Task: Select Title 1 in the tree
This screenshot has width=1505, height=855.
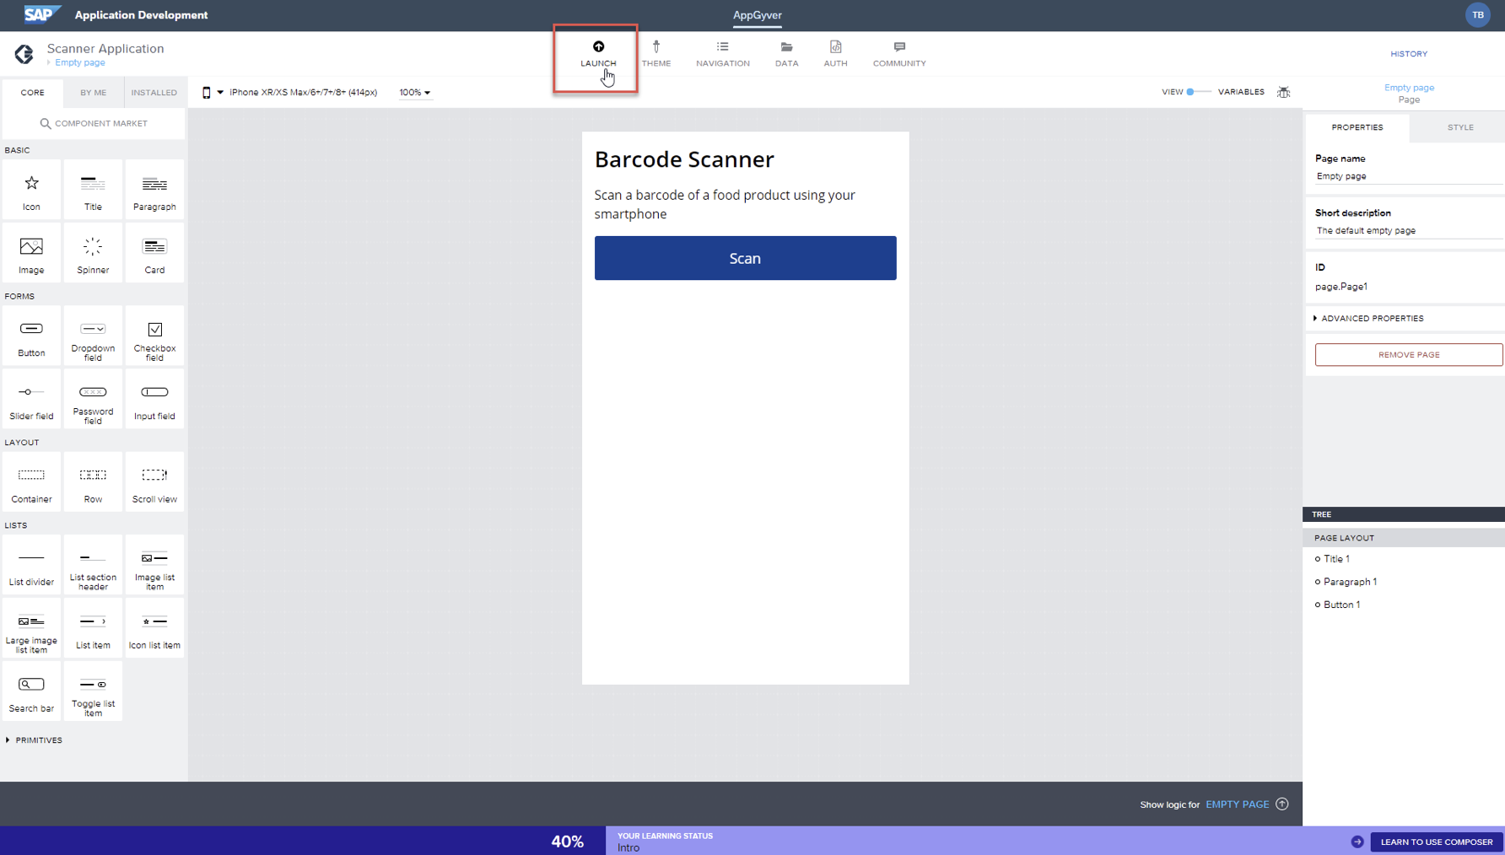Action: click(1336, 559)
